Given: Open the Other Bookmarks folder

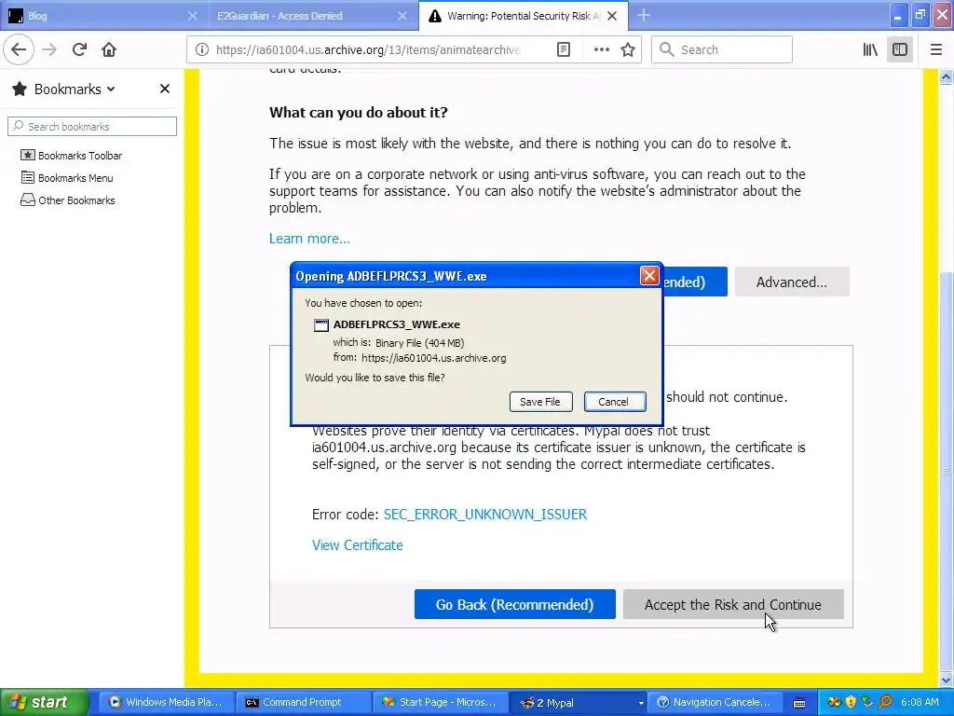Looking at the screenshot, I should pos(67,200).
